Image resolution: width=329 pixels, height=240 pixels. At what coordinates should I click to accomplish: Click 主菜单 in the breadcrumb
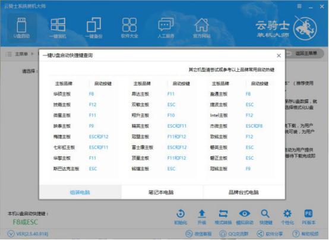point(21,54)
